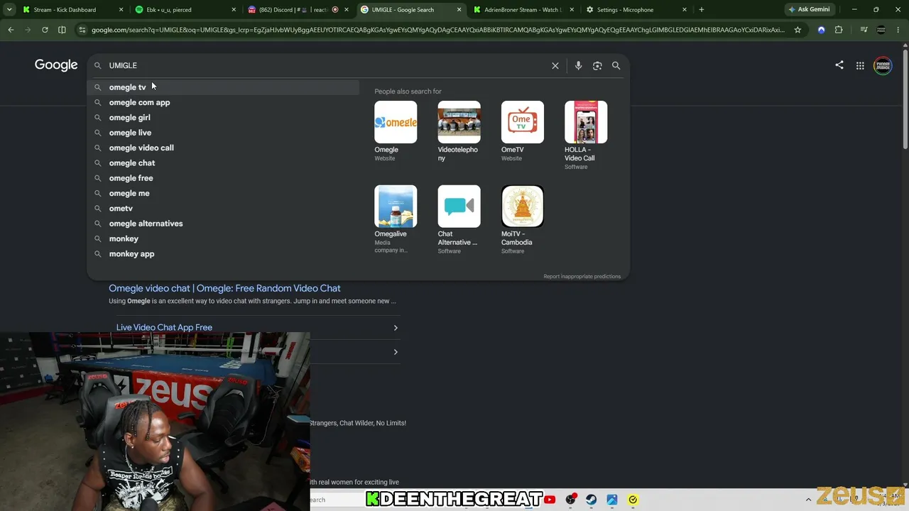Open the browser side panel
The height and width of the screenshot is (511, 909).
pyautogui.click(x=62, y=30)
